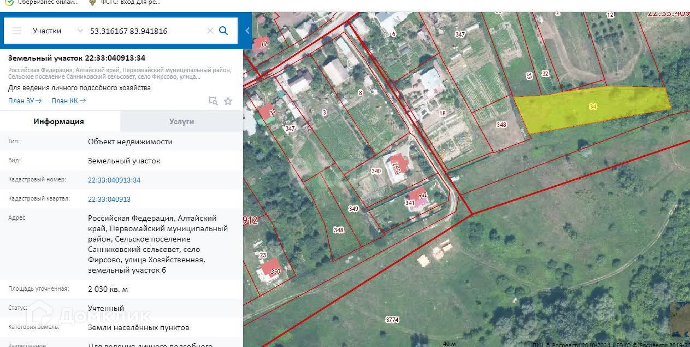
Task: Click the Тип value Объект недвижимости
Action: click(130, 142)
